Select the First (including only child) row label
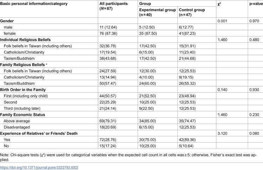 coord(26,96)
